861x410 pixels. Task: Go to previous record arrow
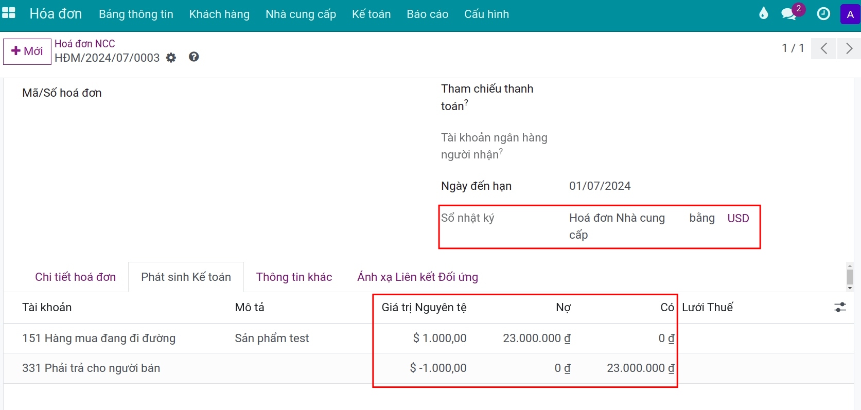tap(823, 49)
